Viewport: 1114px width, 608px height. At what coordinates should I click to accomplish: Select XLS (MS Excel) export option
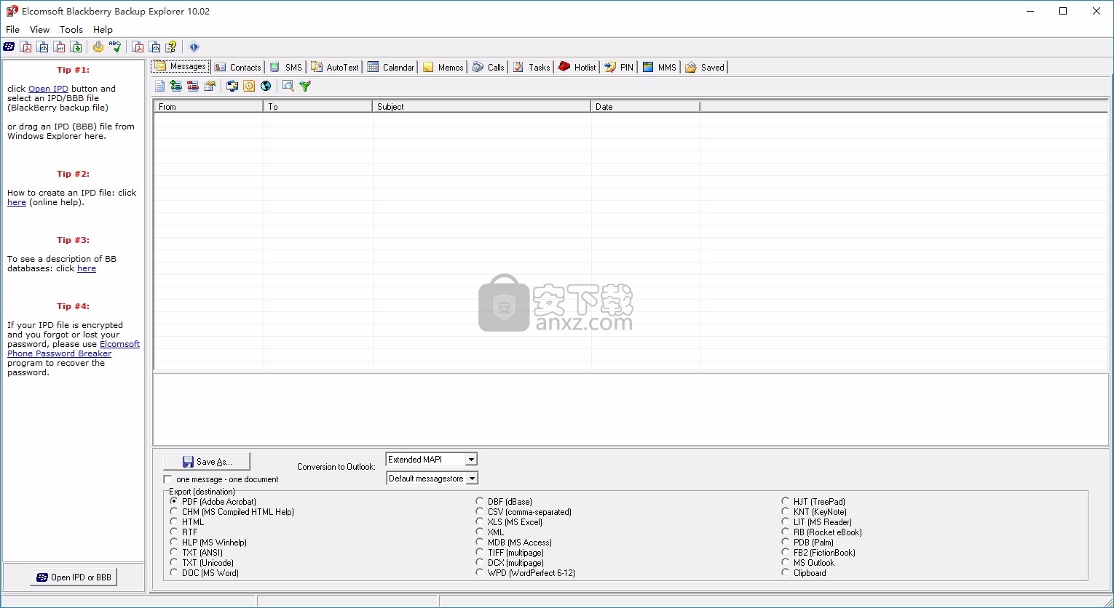pyautogui.click(x=480, y=521)
